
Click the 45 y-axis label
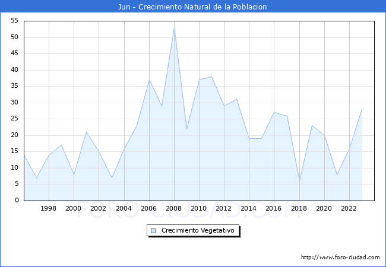point(14,53)
